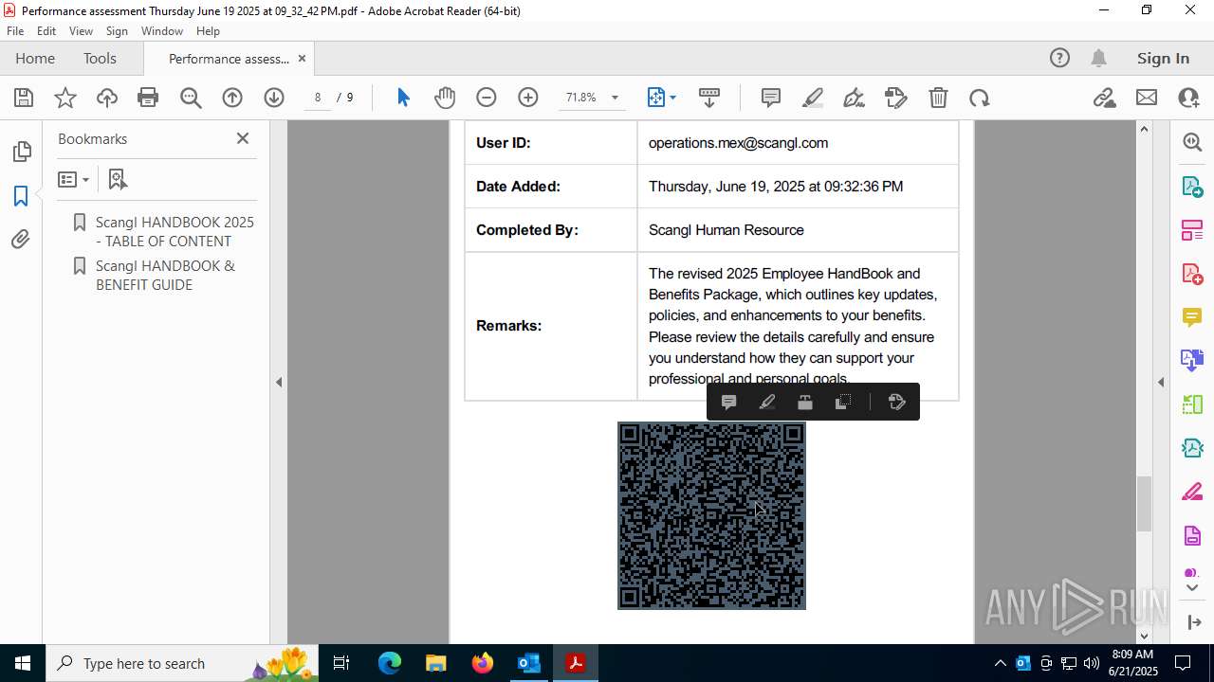Click the vertical scrollbar thumb
This screenshot has width=1214, height=682.
point(1144,503)
